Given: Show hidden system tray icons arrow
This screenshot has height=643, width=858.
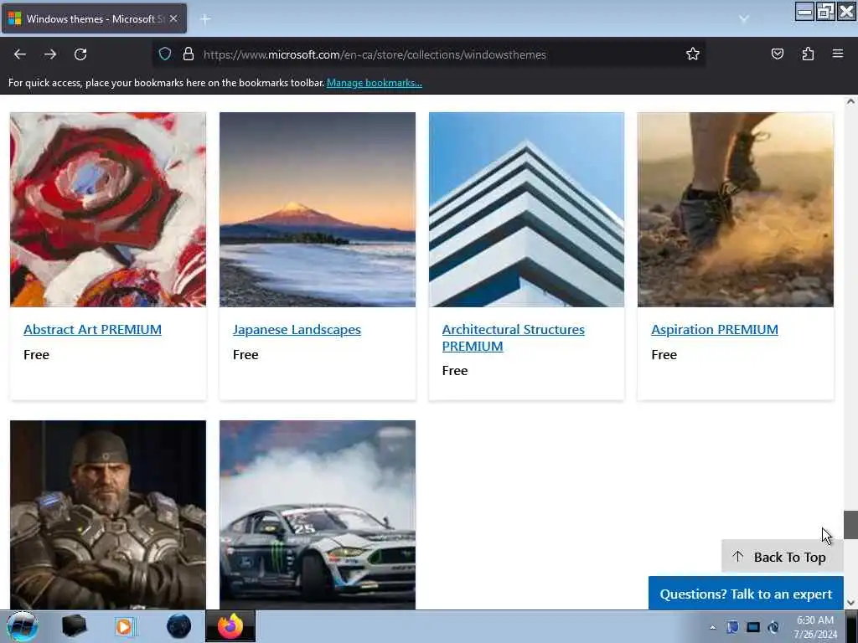Looking at the screenshot, I should pyautogui.click(x=712, y=627).
